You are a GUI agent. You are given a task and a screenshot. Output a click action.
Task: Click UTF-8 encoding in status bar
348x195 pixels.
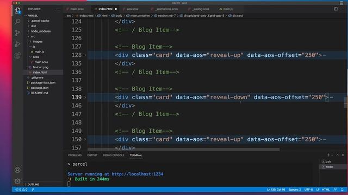coord(308,190)
